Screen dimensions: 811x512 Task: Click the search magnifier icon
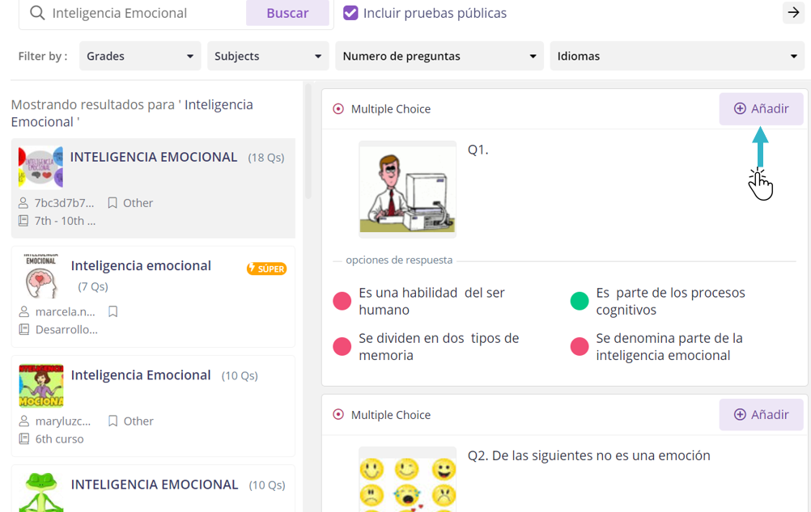point(37,14)
